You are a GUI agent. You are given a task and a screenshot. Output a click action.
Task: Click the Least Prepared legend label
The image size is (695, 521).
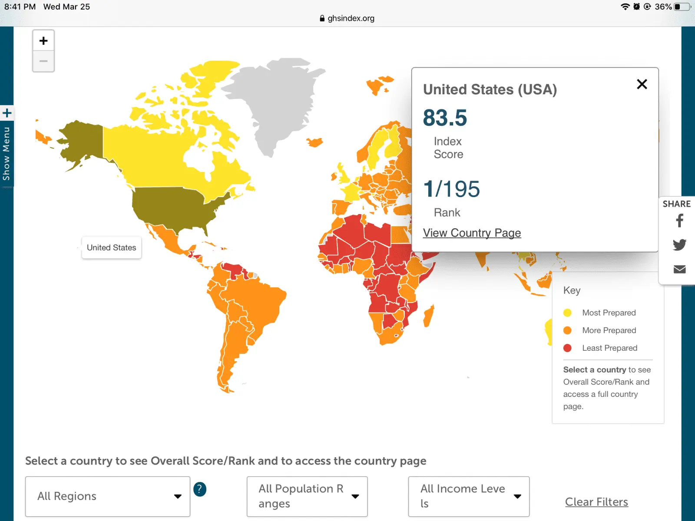tap(610, 348)
